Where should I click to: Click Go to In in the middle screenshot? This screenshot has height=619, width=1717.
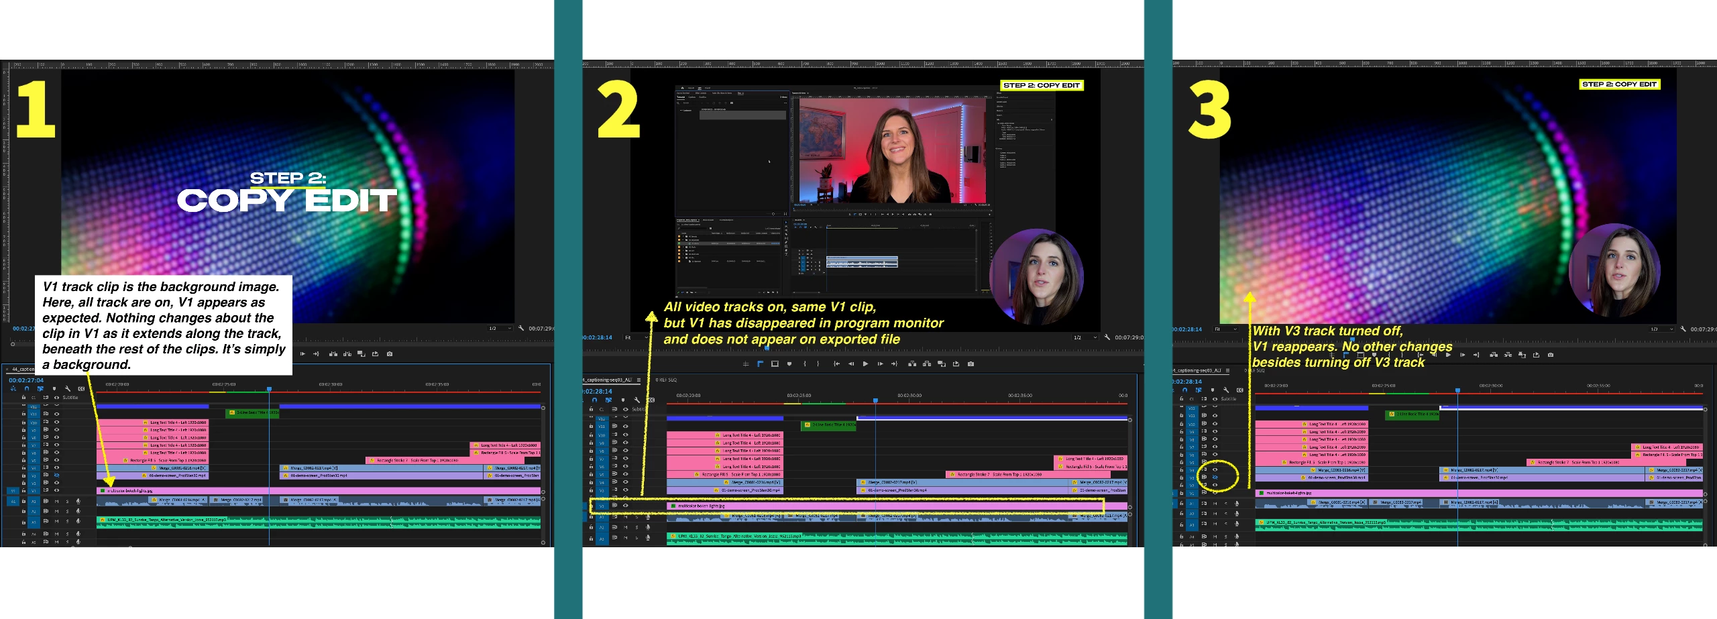[836, 364]
